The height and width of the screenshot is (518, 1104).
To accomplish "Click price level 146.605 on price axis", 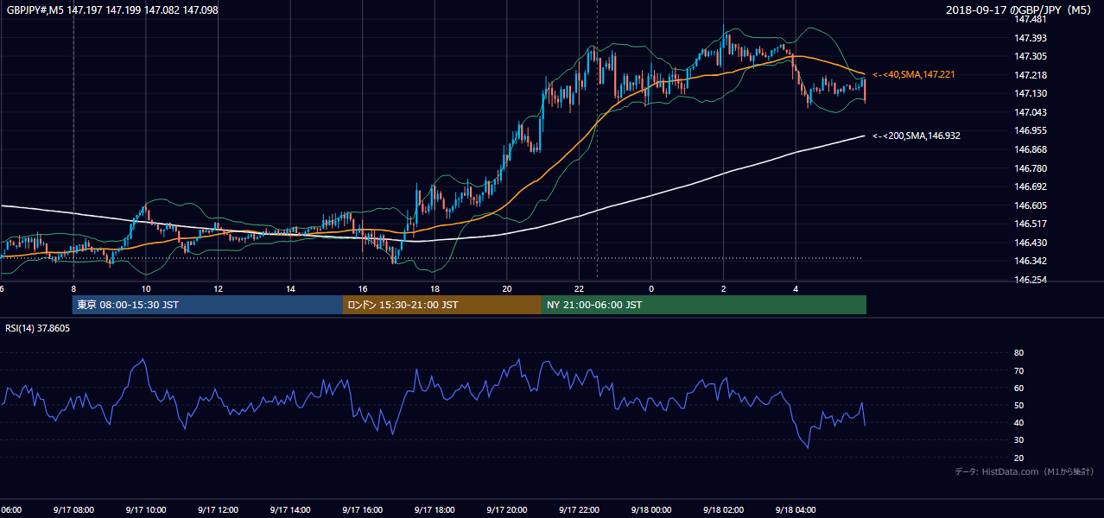I will click(x=1031, y=205).
